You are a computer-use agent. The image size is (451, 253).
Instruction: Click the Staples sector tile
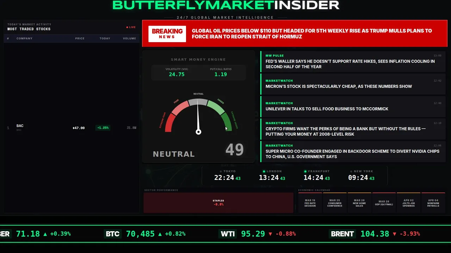tap(218, 202)
